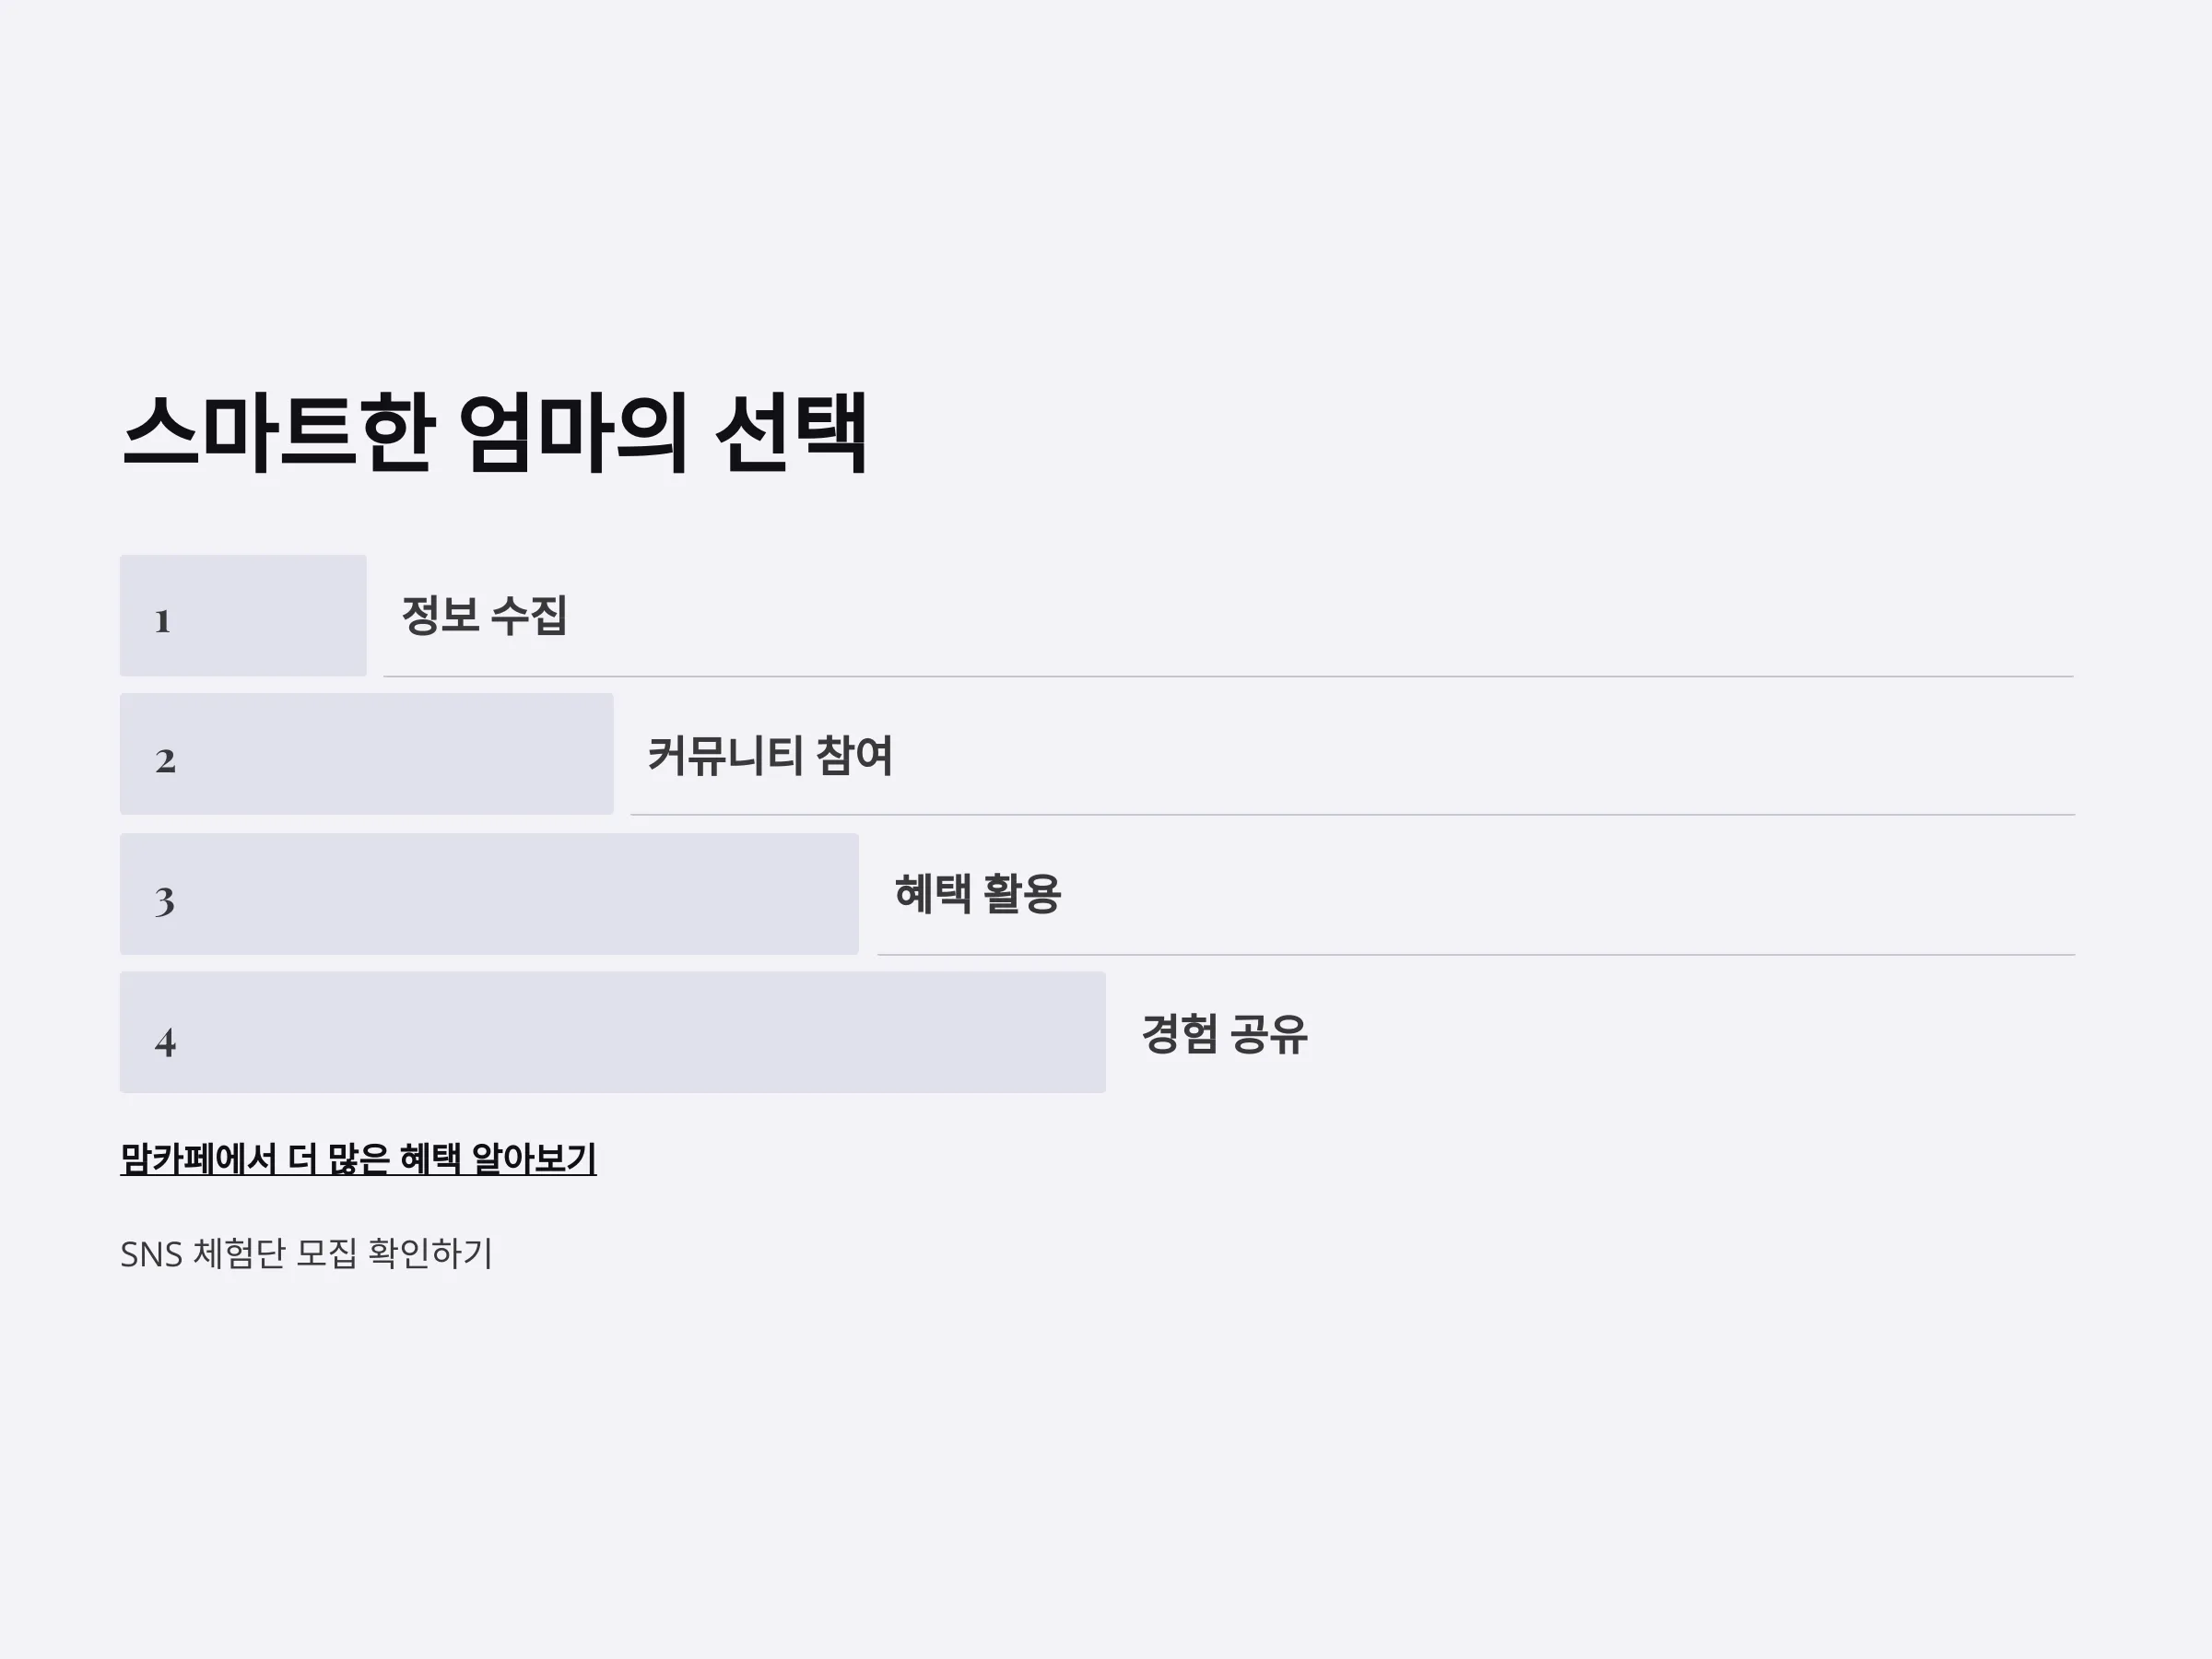
Task: Click the word 스마트한 in the heading
Action: [x=279, y=432]
